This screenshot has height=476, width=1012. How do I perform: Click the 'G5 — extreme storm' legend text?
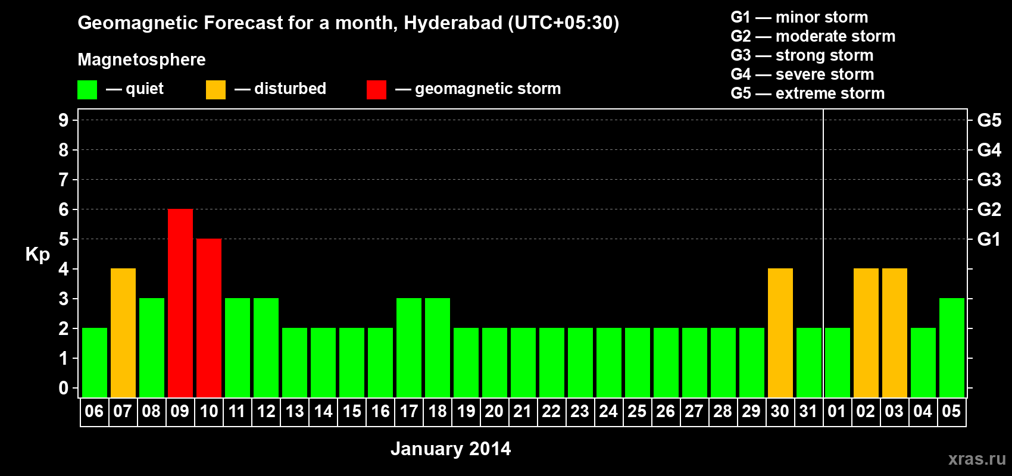[x=807, y=93]
